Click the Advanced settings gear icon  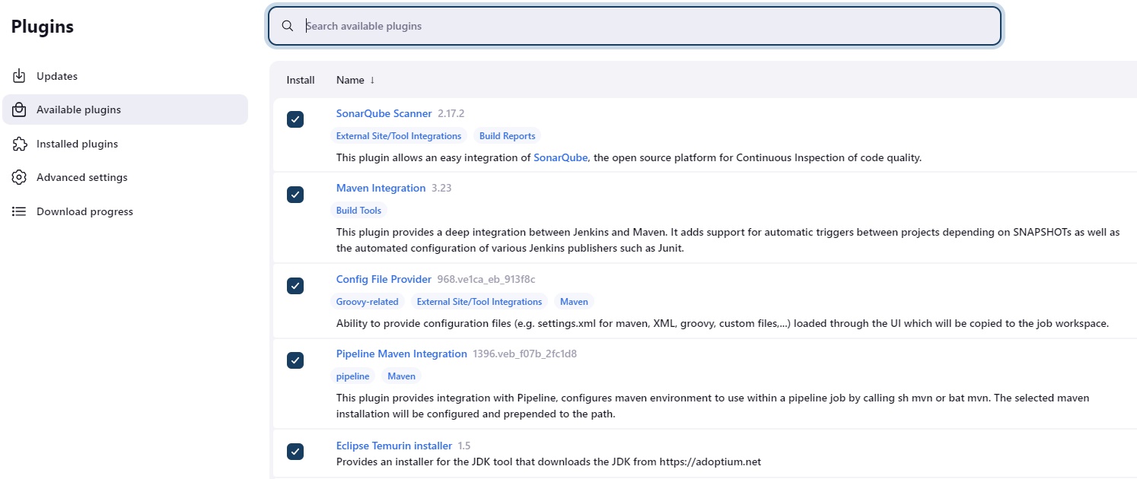20,177
